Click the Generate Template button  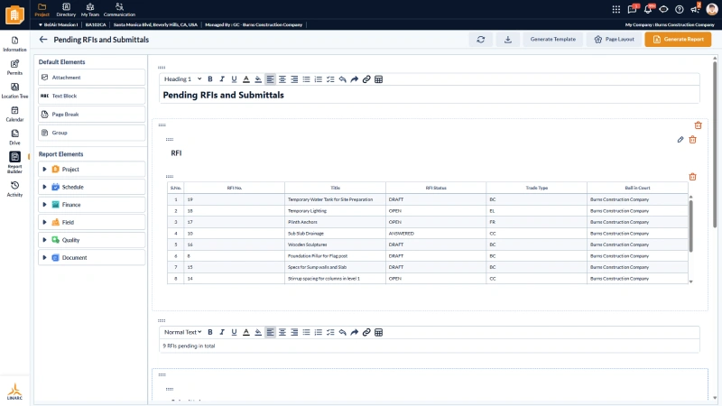coord(553,40)
